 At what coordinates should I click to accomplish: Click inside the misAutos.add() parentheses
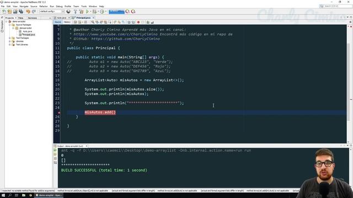click(x=114, y=112)
